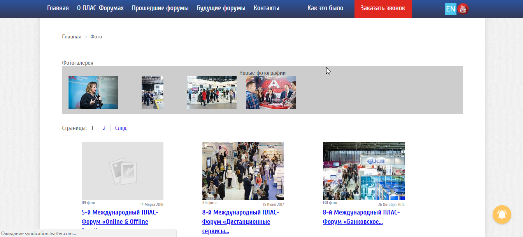Image resolution: width=523 pixels, height=237 pixels.
Task: Open the first carousel photo of the speaker
Action: coord(93,92)
